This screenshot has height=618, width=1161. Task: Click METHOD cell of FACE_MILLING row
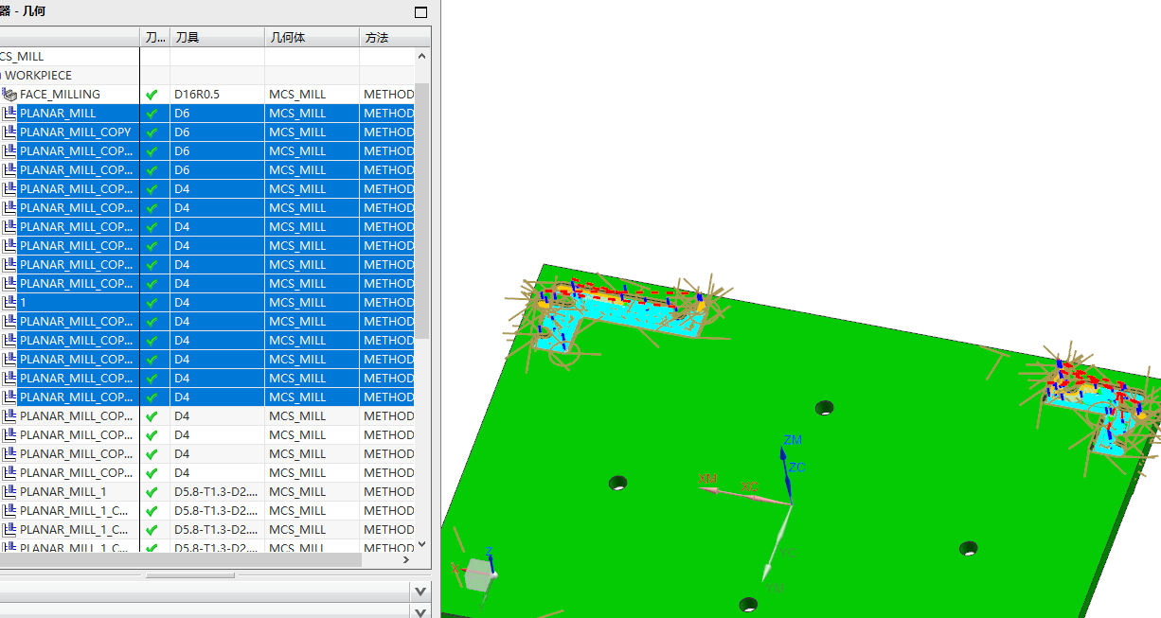(387, 95)
